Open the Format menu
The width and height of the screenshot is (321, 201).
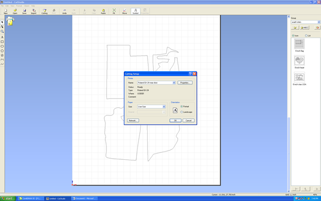pyautogui.click(x=19, y=6)
